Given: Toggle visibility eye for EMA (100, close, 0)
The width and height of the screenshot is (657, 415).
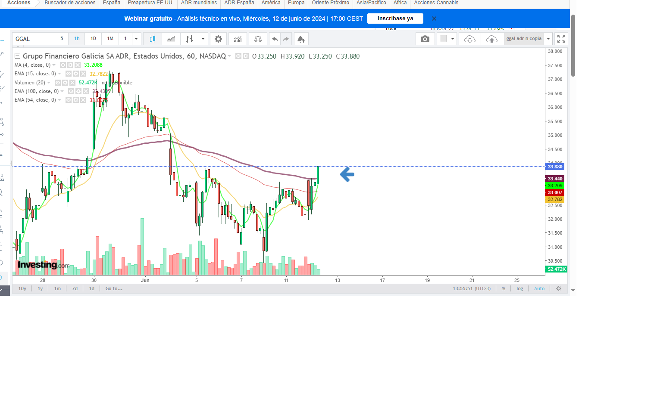Looking at the screenshot, I should [x=71, y=91].
